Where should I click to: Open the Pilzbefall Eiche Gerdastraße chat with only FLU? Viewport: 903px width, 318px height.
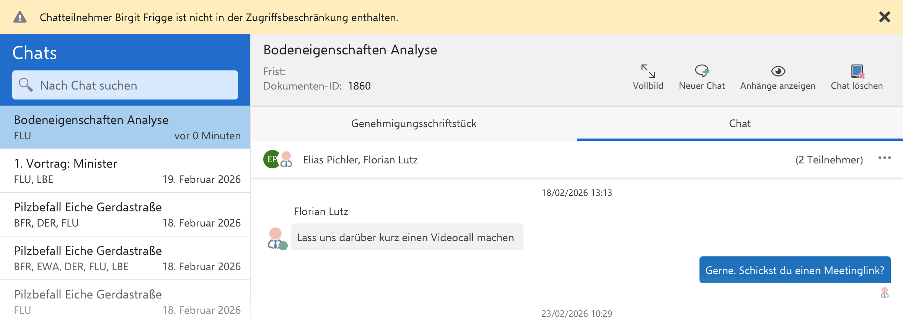tap(125, 299)
